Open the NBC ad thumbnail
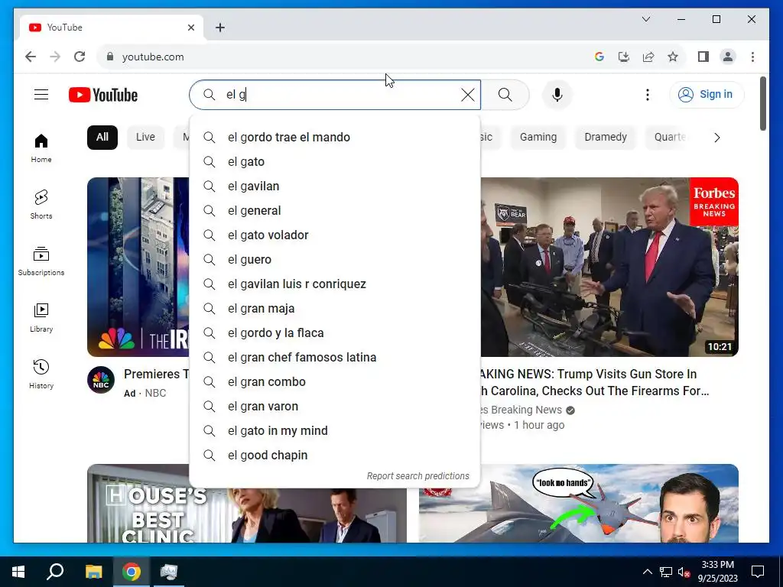 tap(138, 267)
